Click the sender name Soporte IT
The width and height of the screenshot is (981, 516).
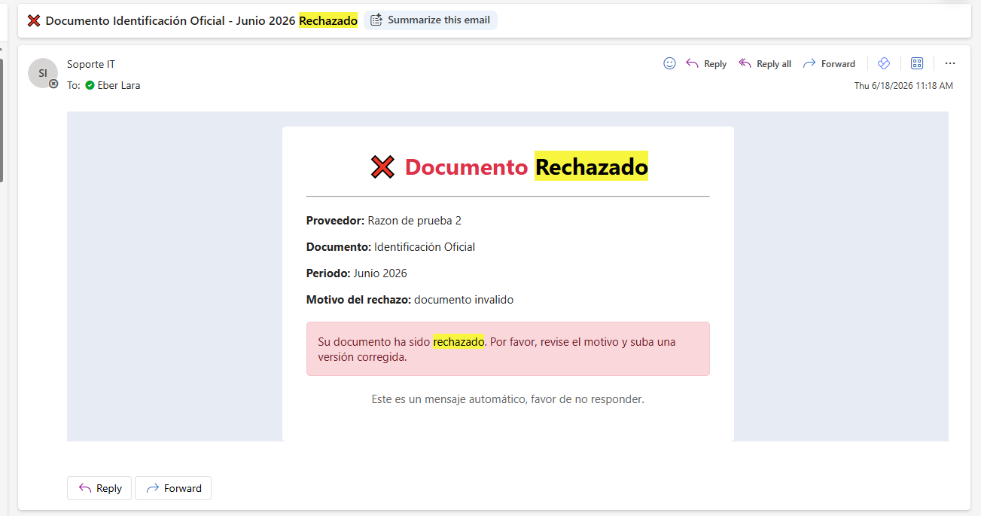[x=91, y=64]
